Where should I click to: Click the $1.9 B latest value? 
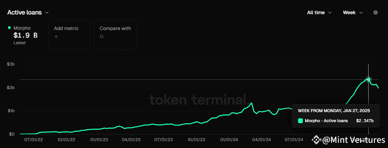pos(25,35)
